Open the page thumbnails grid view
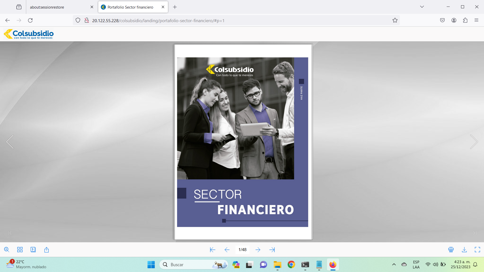Image resolution: width=484 pixels, height=272 pixels. [x=20, y=250]
